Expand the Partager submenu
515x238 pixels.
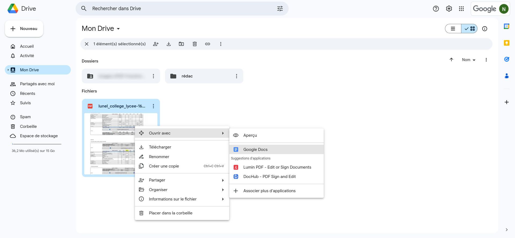point(182,180)
